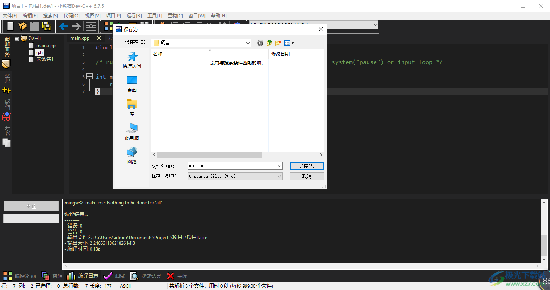Select Network (网络) in places bar
The image size is (550, 290).
(x=132, y=156)
